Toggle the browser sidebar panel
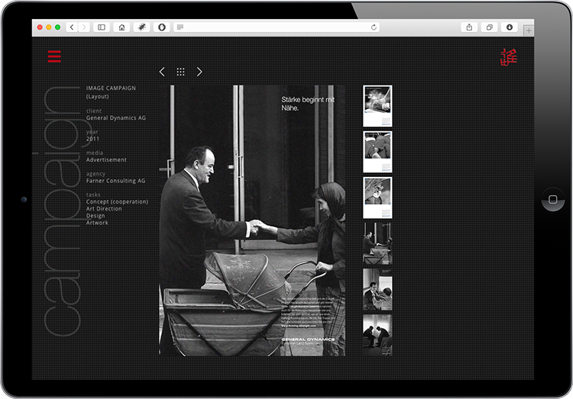This screenshot has width=573, height=399. (102, 27)
